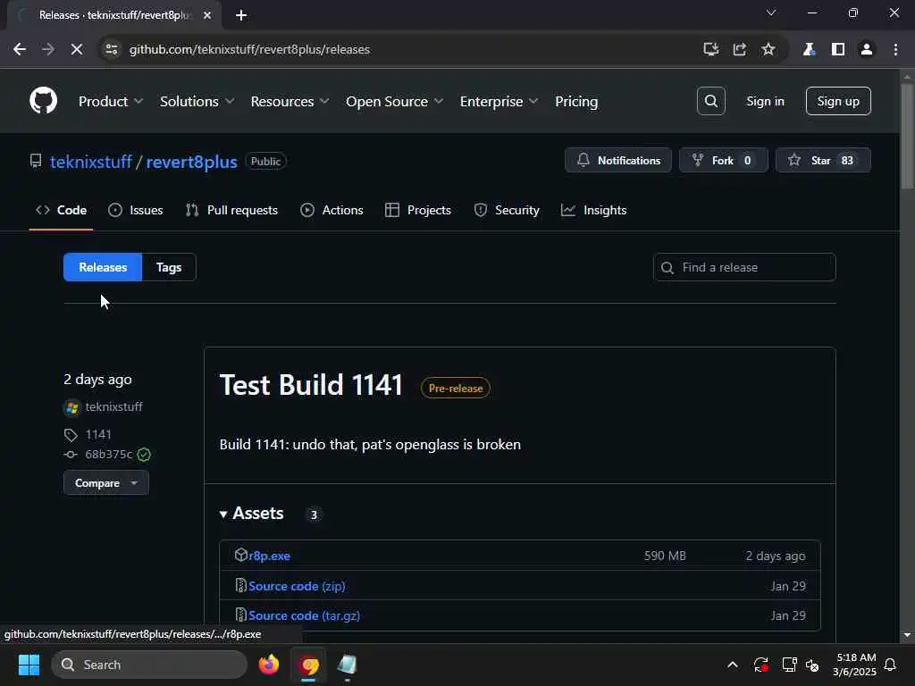Open the Pull requests tab
915x686 pixels.
click(x=231, y=210)
